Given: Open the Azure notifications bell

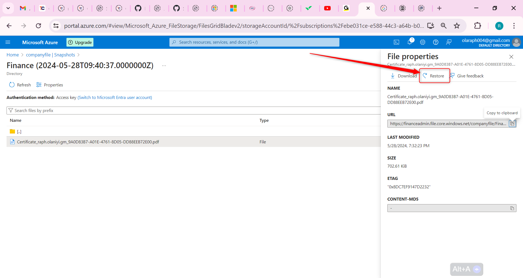Looking at the screenshot, I should coord(410,42).
